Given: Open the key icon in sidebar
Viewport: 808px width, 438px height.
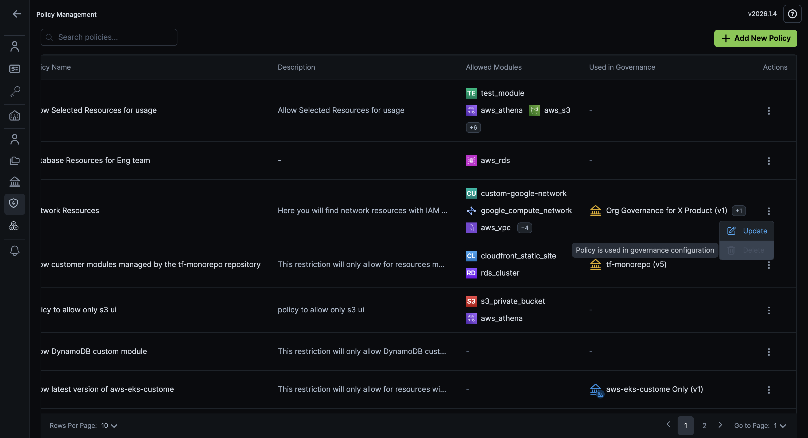Looking at the screenshot, I should click(15, 92).
